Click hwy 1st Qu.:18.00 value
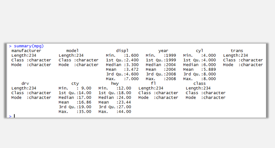 115,93
